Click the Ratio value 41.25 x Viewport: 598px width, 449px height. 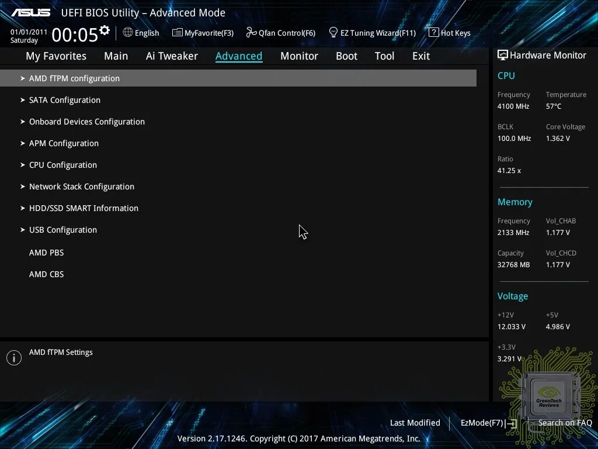point(509,170)
